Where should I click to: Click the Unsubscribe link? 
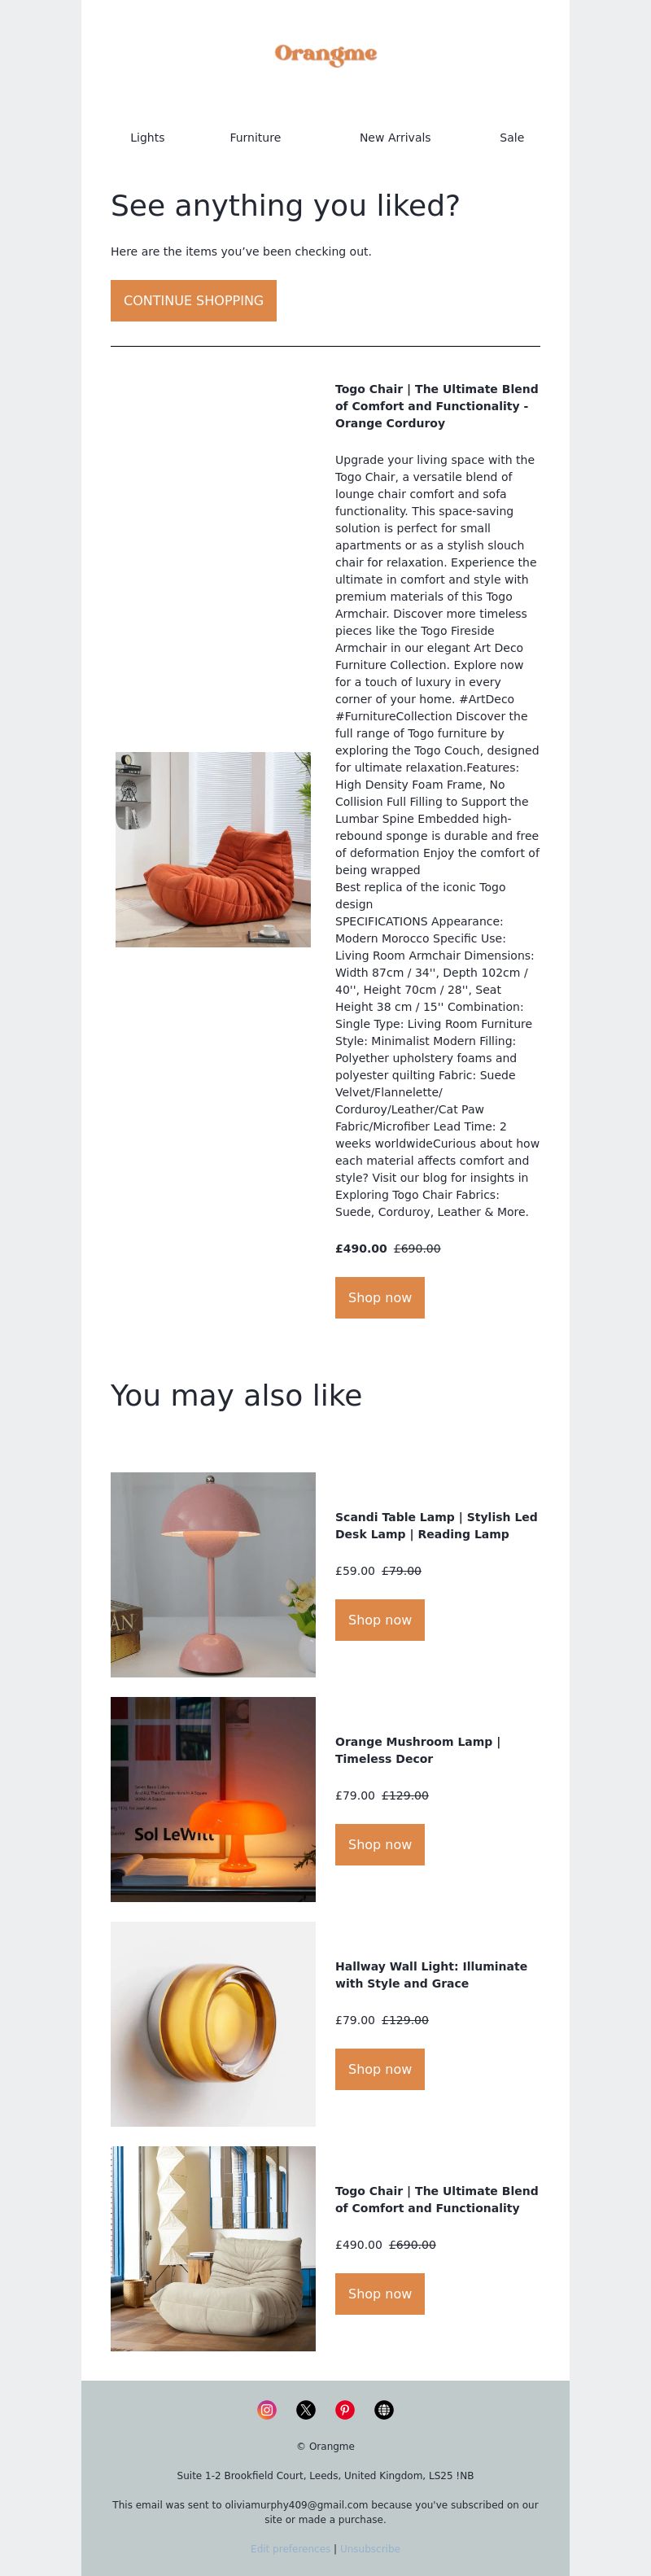click(370, 2549)
